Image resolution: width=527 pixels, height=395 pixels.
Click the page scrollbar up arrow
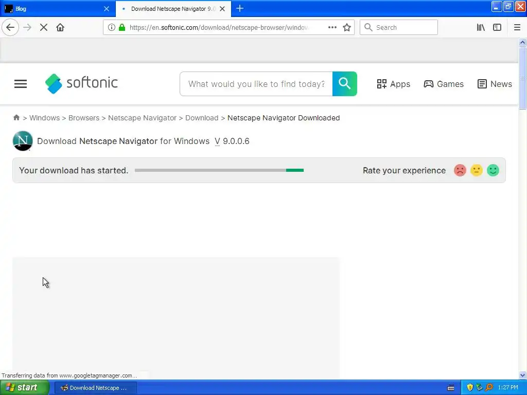coord(522,42)
